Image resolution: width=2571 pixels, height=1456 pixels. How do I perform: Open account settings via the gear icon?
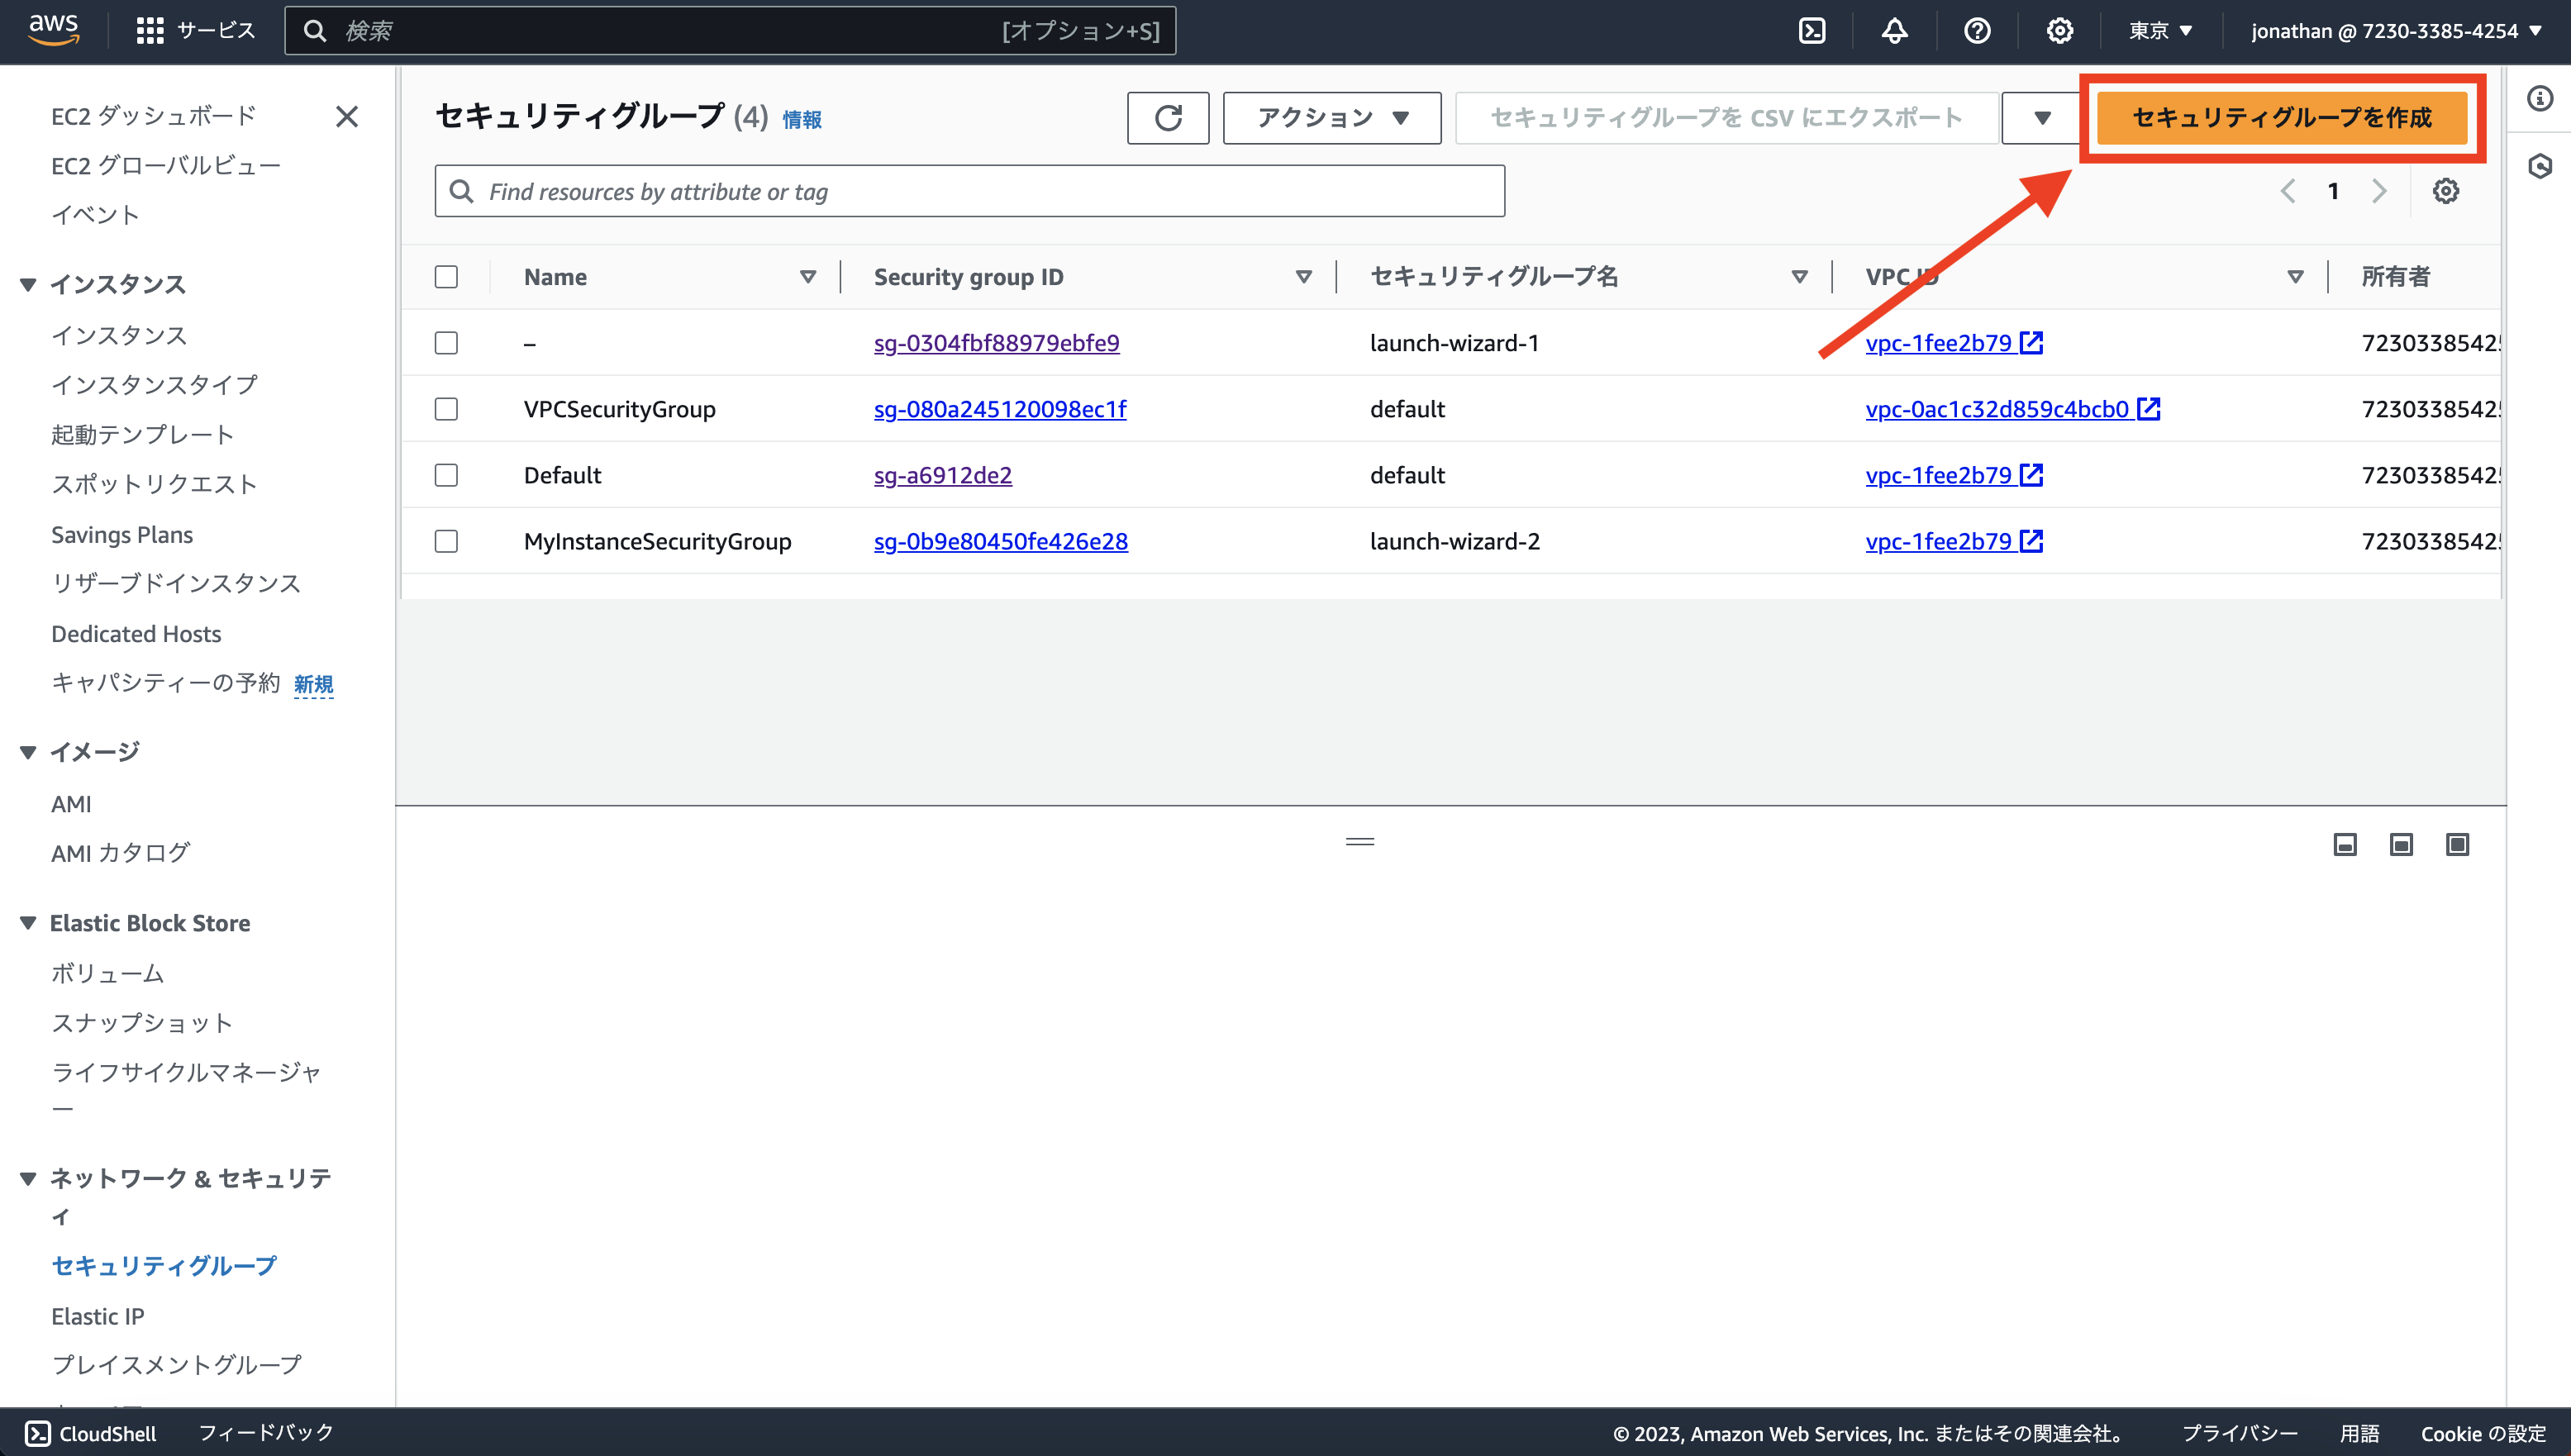tap(2060, 30)
